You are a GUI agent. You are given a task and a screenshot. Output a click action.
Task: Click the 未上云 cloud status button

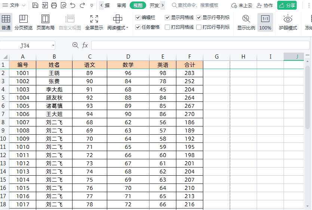click(x=241, y=5)
